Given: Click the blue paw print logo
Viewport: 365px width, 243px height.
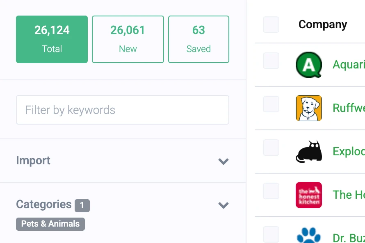Looking at the screenshot, I should [308, 236].
